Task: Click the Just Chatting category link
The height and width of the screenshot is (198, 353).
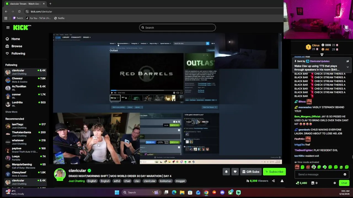Action: point(77,181)
